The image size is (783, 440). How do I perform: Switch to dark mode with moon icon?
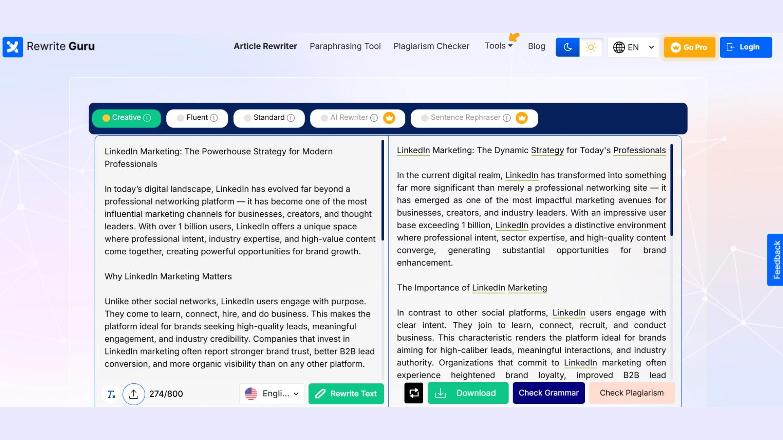tap(567, 47)
